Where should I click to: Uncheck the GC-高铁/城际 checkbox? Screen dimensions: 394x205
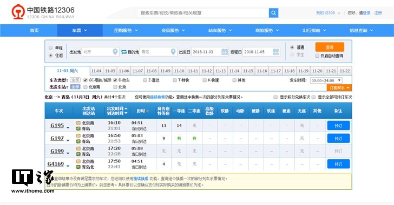pos(86,80)
